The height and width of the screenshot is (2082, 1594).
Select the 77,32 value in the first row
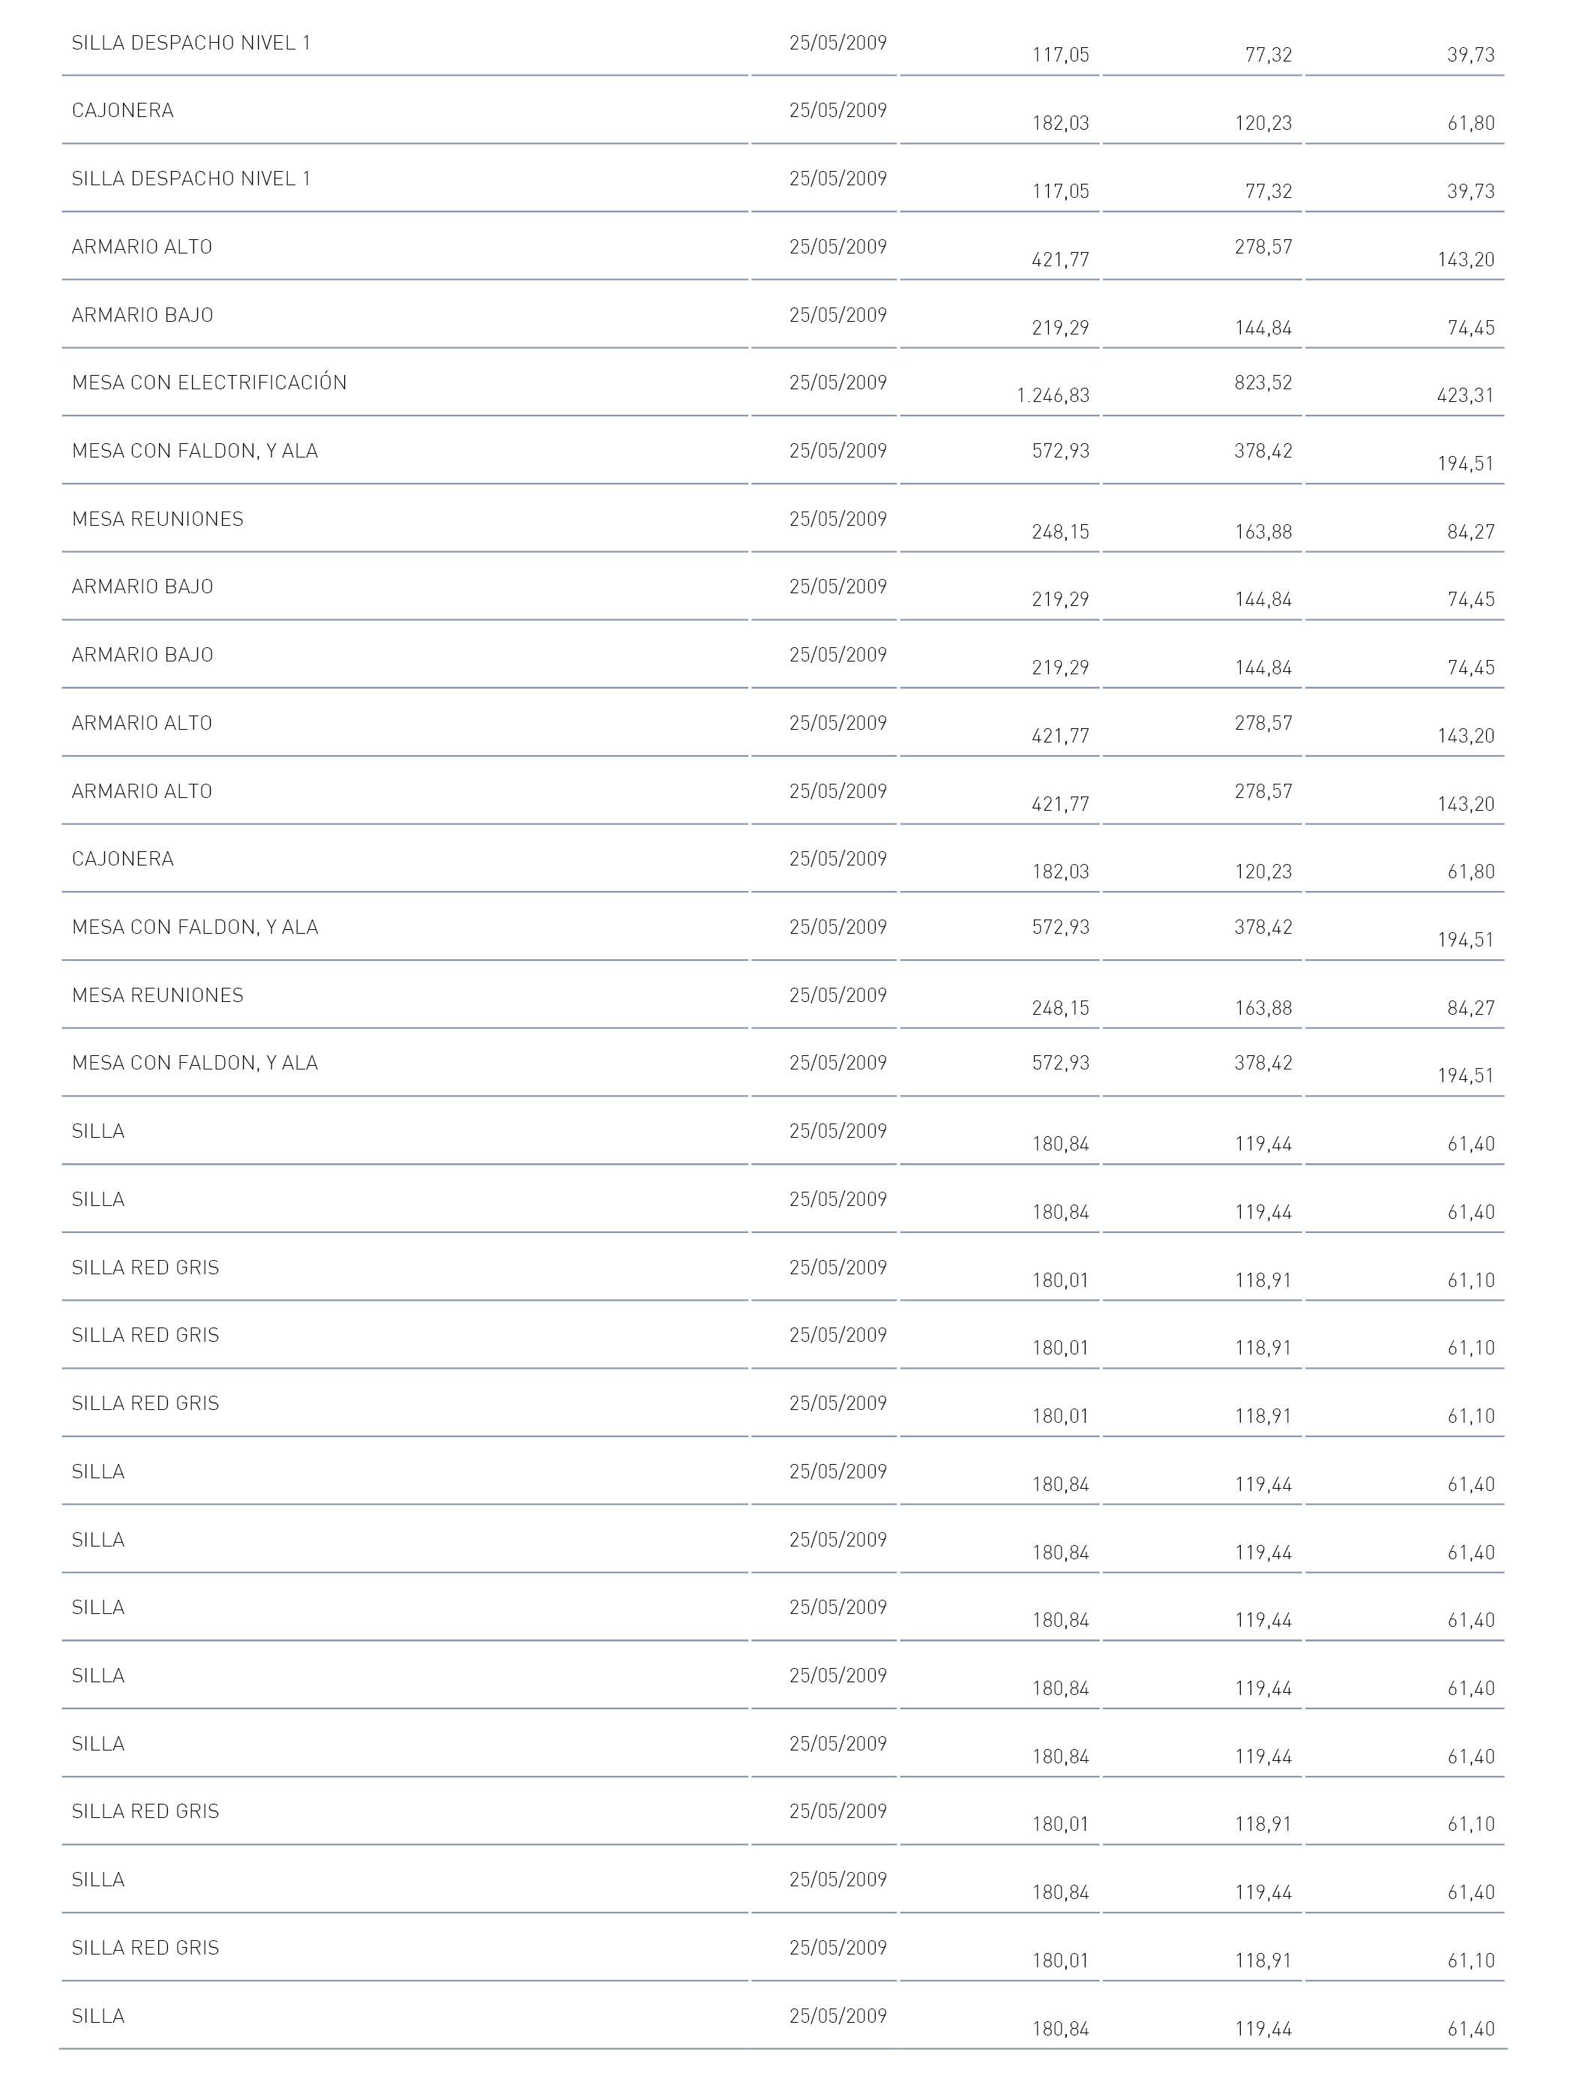1269,55
